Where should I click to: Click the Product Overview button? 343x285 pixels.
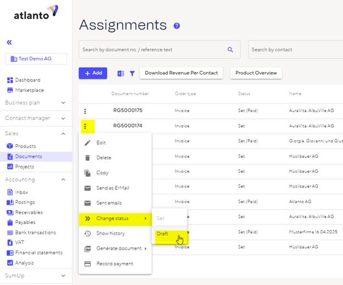pos(255,73)
